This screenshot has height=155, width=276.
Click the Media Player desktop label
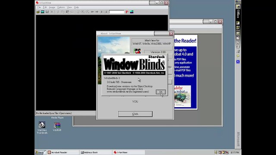pyautogui.click(x=57, y=118)
